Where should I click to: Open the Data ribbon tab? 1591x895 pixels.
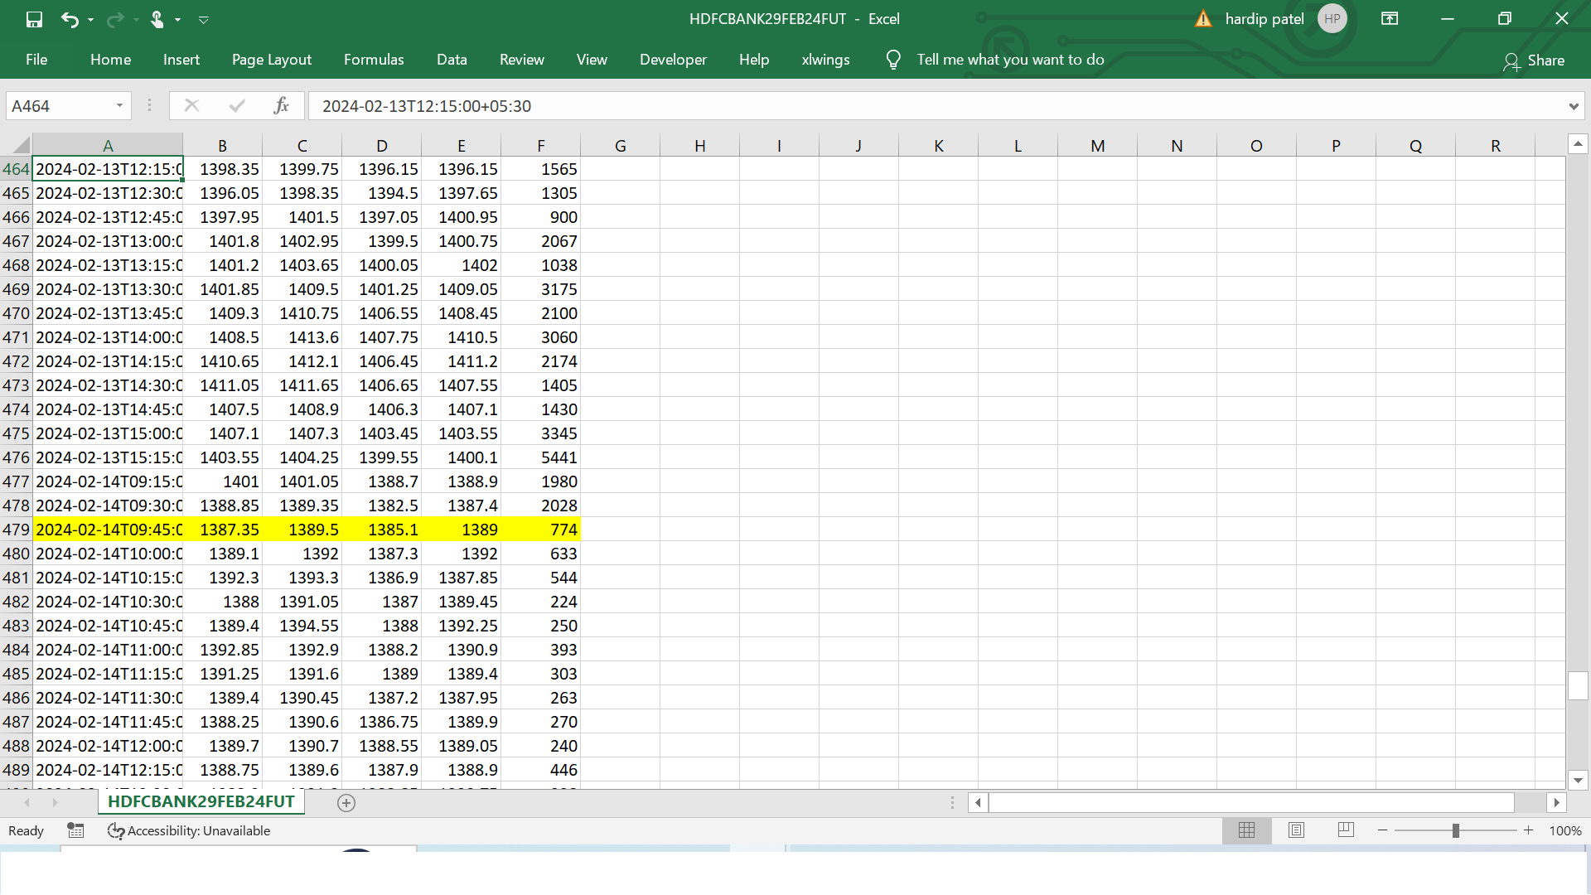coord(450,59)
